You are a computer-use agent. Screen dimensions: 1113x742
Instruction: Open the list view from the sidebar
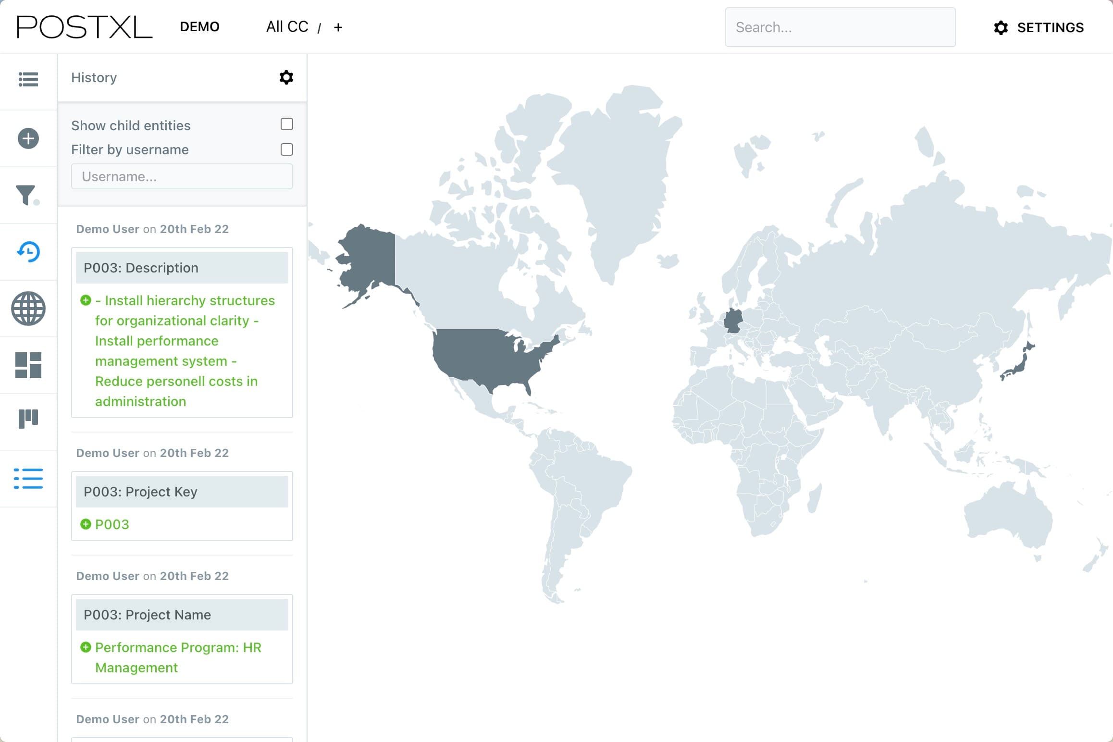coord(28,80)
